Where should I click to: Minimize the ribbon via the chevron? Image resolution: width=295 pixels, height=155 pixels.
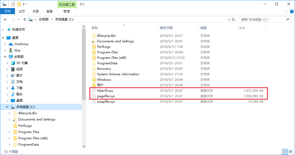pyautogui.click(x=286, y=11)
